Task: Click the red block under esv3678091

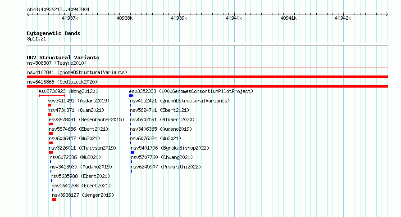Action: click(x=51, y=124)
